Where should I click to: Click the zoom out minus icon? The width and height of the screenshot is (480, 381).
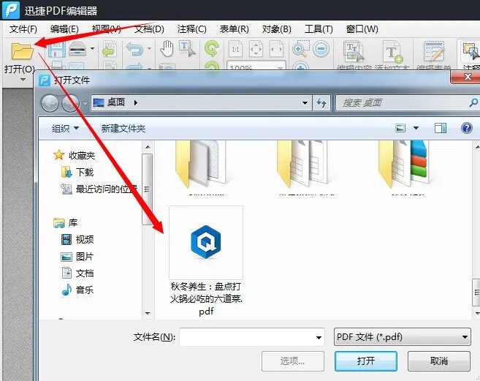pyautogui.click(x=321, y=49)
